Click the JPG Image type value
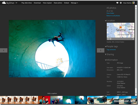This screenshot has width=138, height=105. coord(120,63)
